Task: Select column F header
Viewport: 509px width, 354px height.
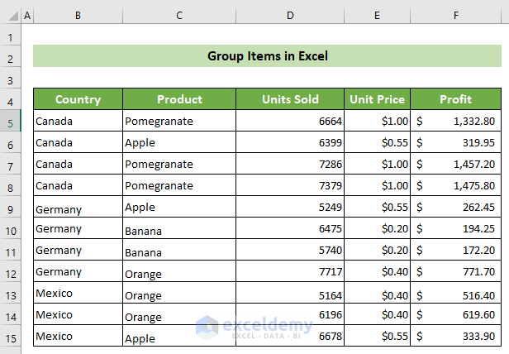Action: pyautogui.click(x=456, y=15)
